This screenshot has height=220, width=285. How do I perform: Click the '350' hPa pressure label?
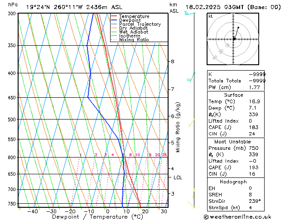click(x=13, y=45)
